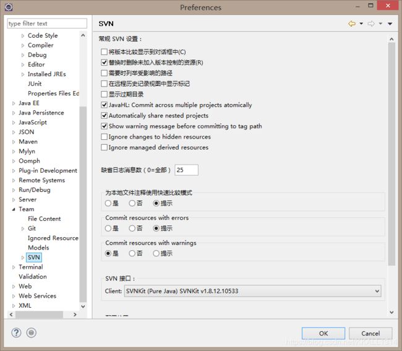Enable the 需要时列举受影响的路径 checkbox
The image size is (402, 351).
coord(104,73)
